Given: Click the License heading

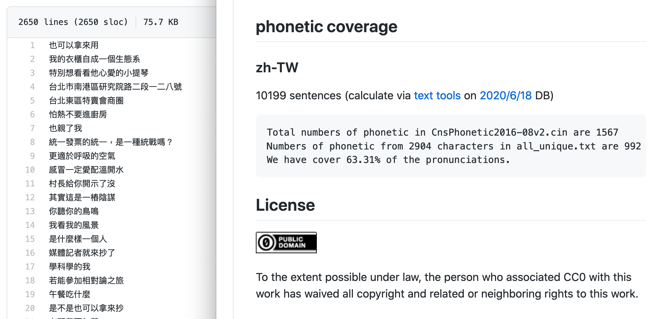Looking at the screenshot, I should [285, 205].
